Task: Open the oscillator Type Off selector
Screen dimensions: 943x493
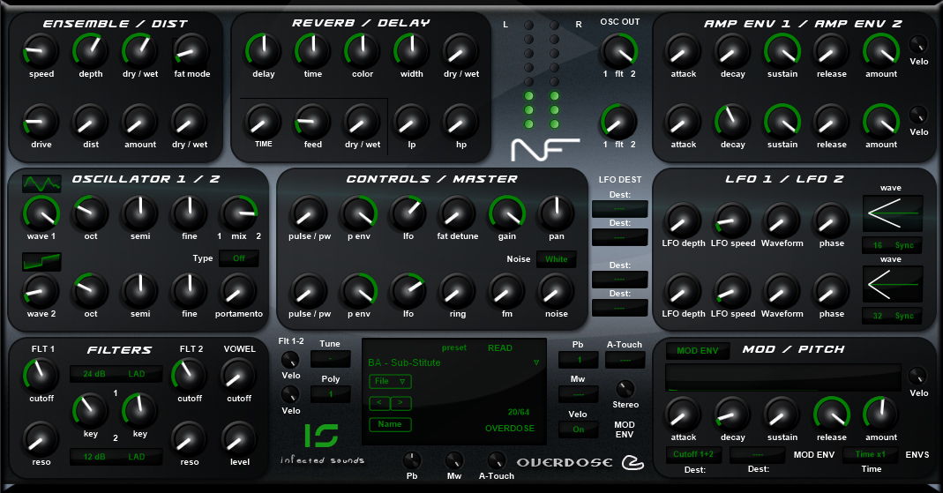Action: pyautogui.click(x=239, y=258)
